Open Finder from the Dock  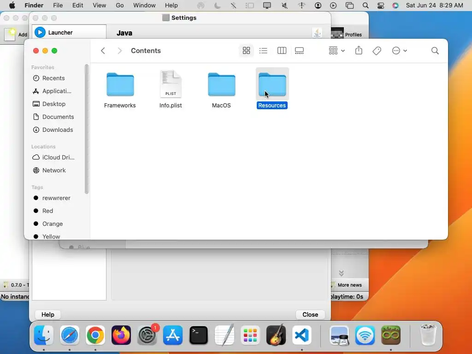[x=44, y=335]
